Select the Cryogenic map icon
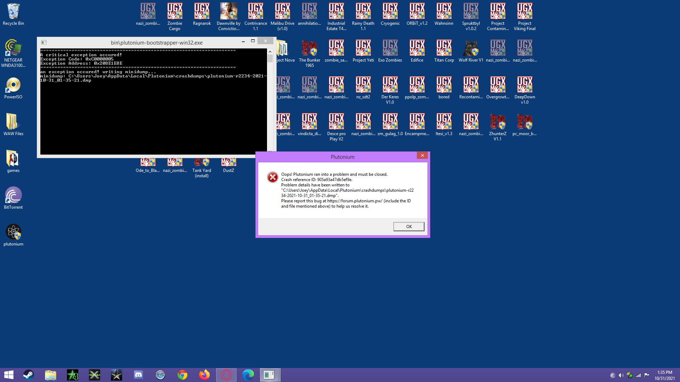Screen dimensions: 680x382 (390, 15)
